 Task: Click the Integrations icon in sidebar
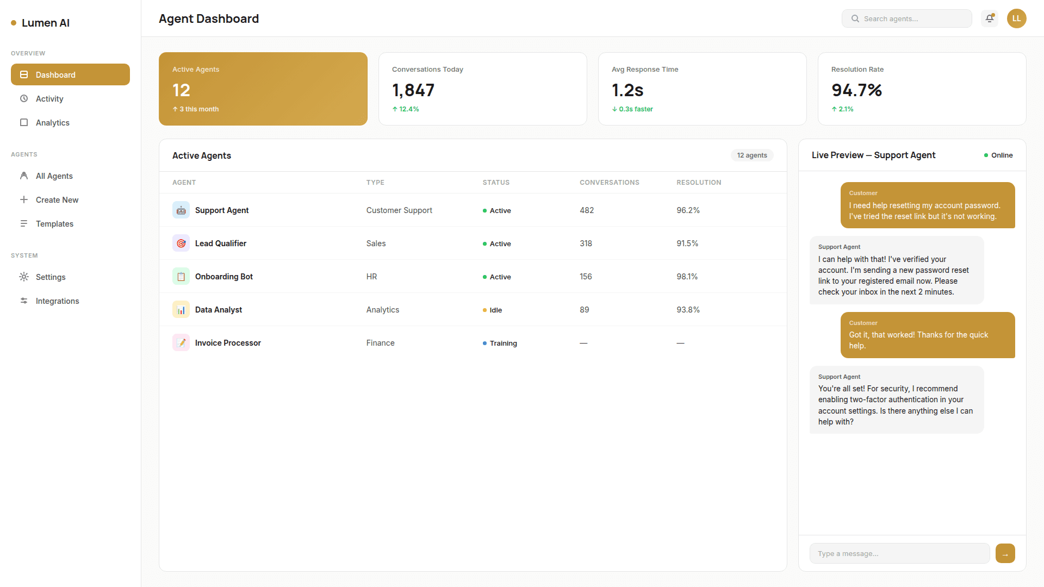24,301
